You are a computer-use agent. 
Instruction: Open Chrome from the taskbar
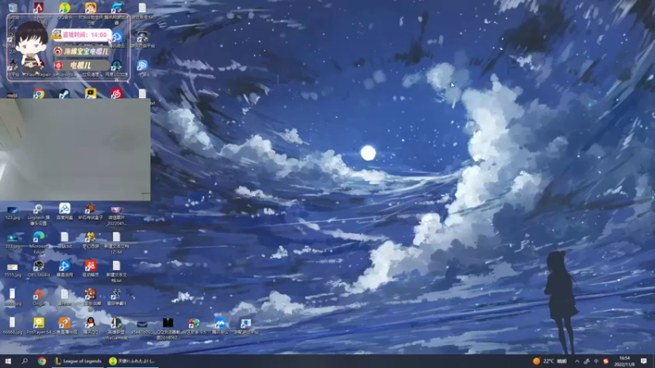coord(42,361)
